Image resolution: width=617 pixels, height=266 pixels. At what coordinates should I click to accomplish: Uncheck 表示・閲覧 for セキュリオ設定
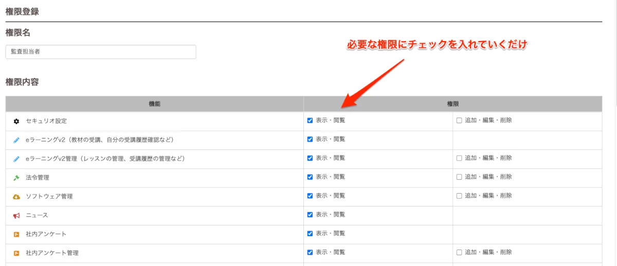(x=310, y=121)
